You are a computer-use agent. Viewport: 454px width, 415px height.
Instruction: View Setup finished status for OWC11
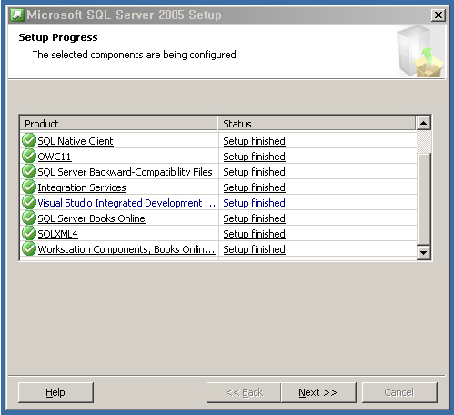[254, 157]
